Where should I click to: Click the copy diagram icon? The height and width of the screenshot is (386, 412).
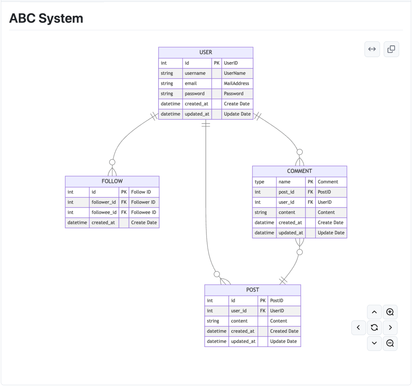tap(391, 49)
